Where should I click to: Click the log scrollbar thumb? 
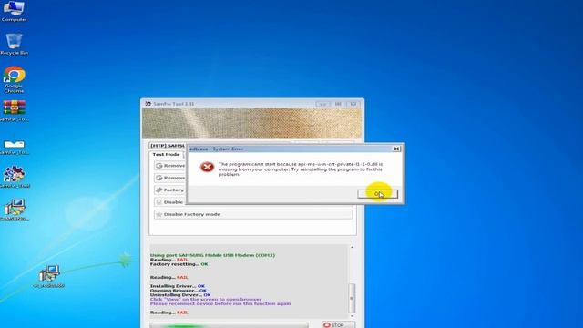[352, 298]
